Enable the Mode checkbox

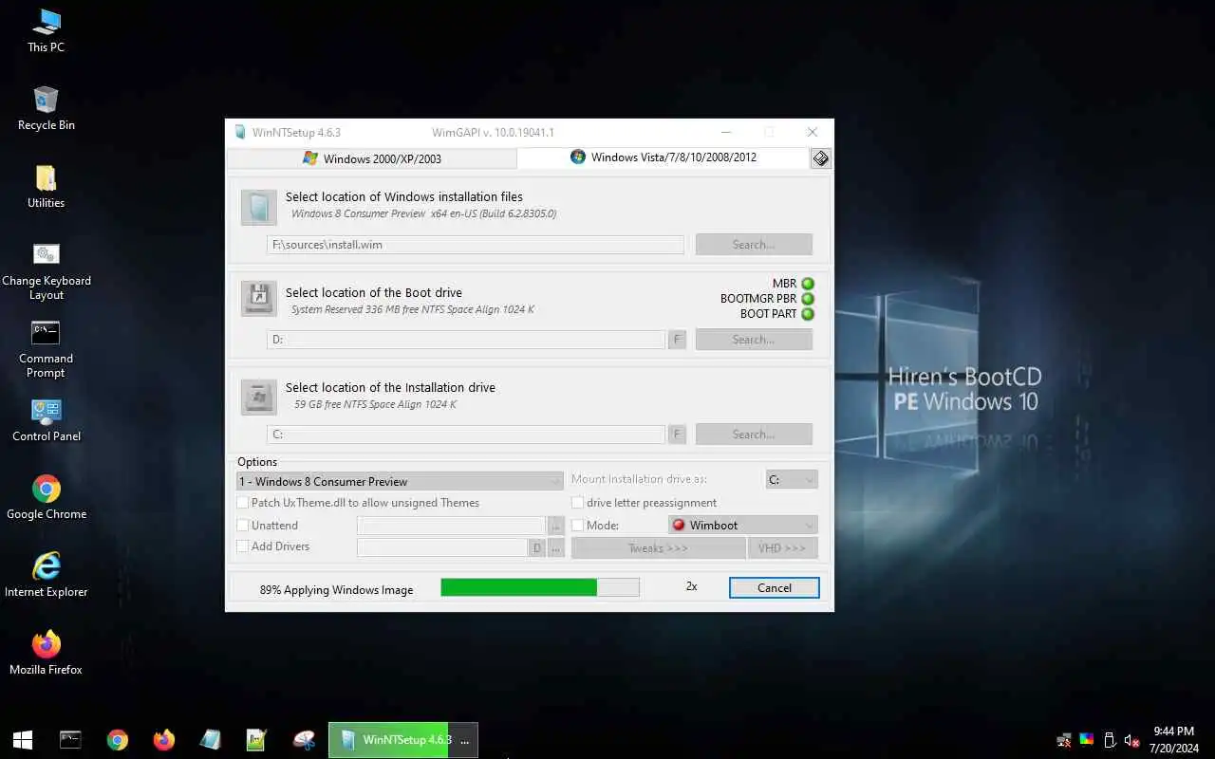point(577,525)
